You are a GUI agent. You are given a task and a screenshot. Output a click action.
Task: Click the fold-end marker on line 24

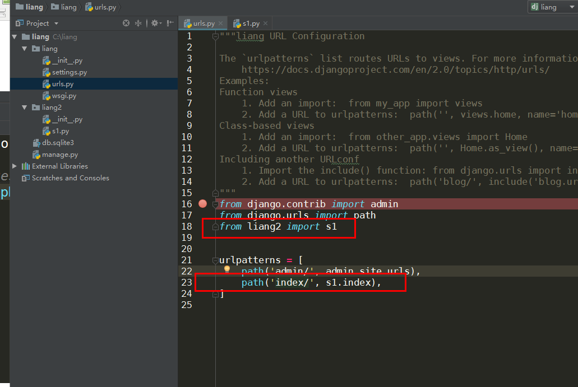click(x=216, y=294)
